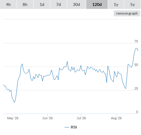Click the RSI low point in early May
This screenshot has height=135, width=141.
(x=14, y=102)
